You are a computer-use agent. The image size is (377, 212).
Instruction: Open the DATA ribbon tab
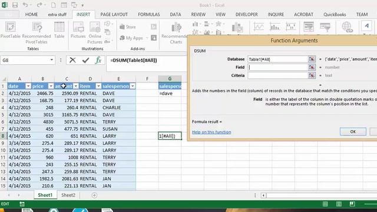tap(176, 14)
